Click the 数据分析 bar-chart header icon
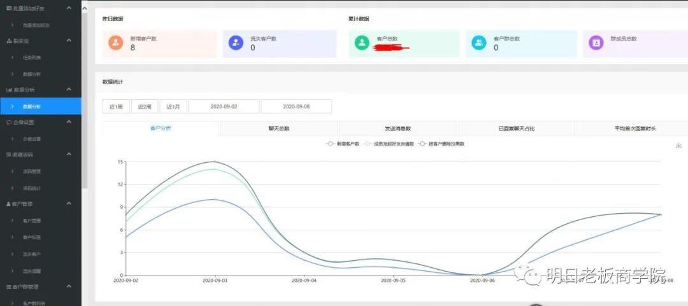Viewport: 688px width, 306px height. (9, 90)
